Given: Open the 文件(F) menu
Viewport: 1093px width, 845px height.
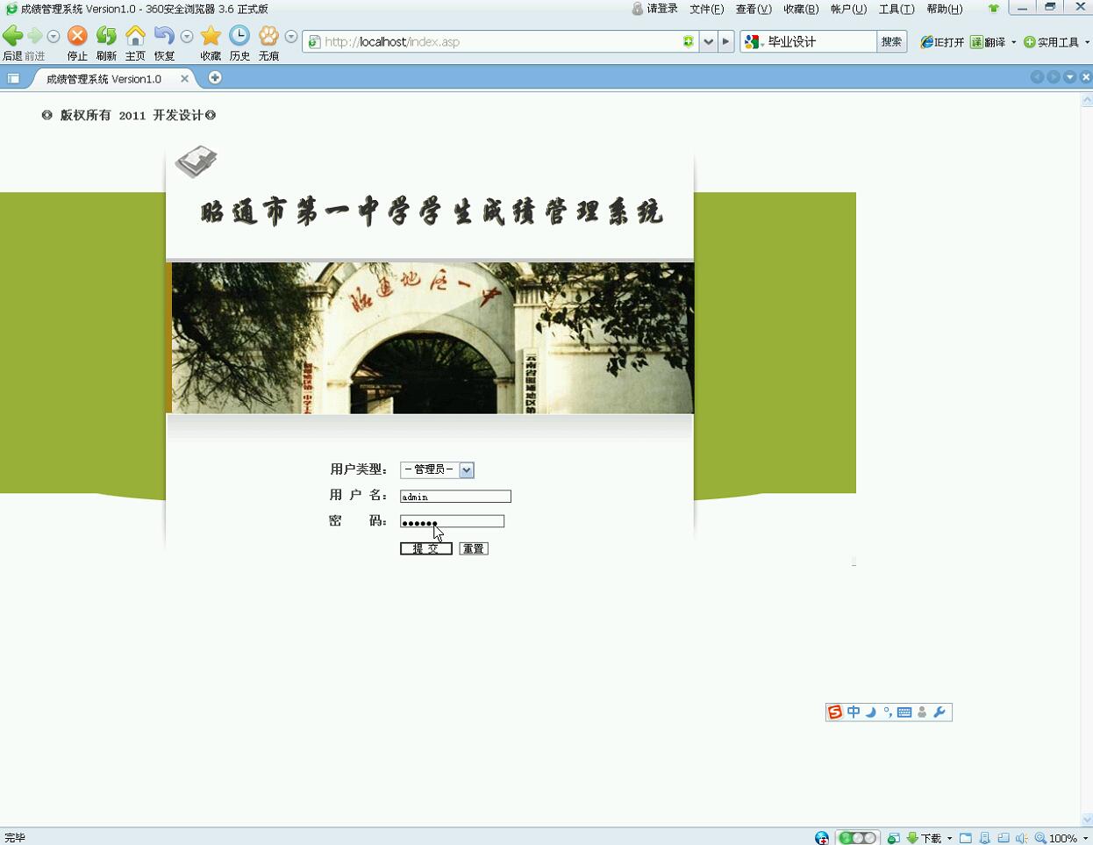Looking at the screenshot, I should pos(707,9).
